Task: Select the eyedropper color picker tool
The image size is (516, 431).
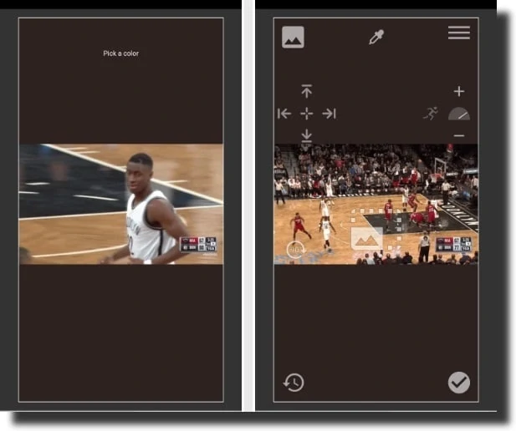Action: coord(376,37)
